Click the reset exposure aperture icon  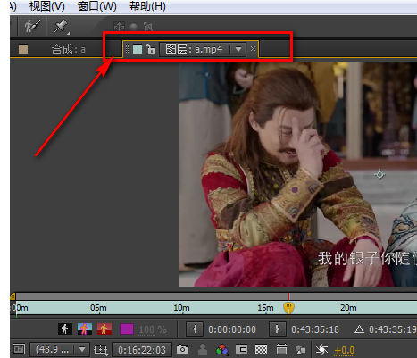click(321, 349)
